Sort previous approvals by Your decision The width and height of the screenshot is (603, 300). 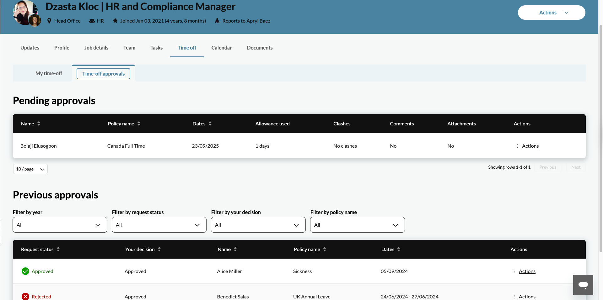click(159, 249)
